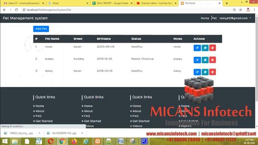This screenshot has height=145, width=258.
Task: Edit the poppy pet record
Action: click(x=197, y=60)
